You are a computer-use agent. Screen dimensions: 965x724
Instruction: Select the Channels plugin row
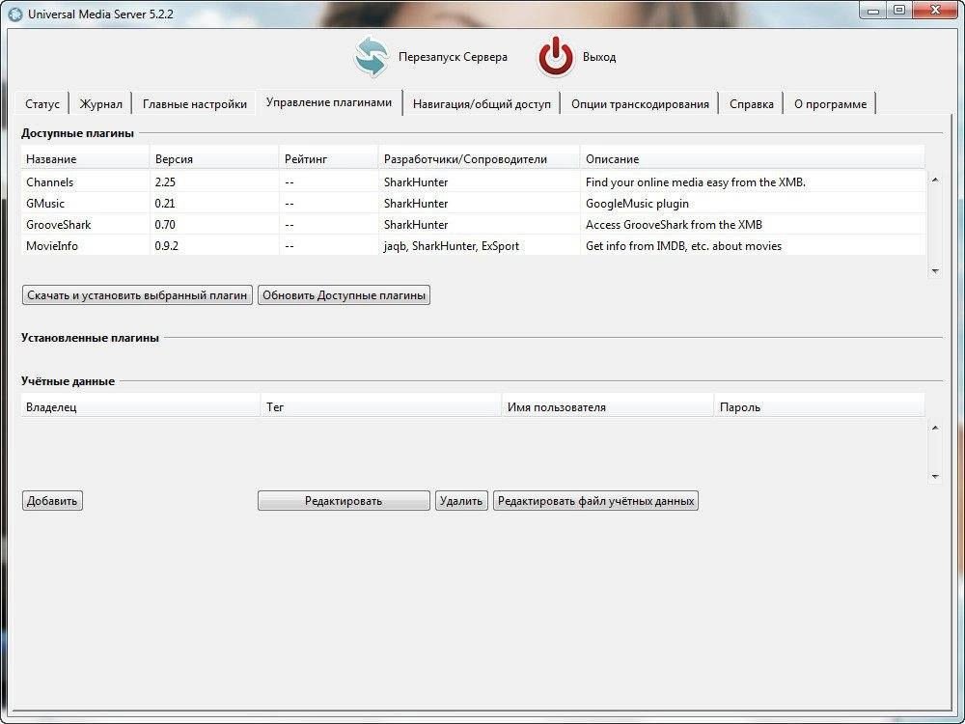473,182
